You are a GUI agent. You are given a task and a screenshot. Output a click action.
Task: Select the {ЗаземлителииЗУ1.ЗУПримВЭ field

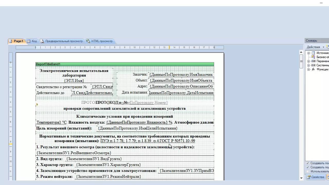point(187,171)
